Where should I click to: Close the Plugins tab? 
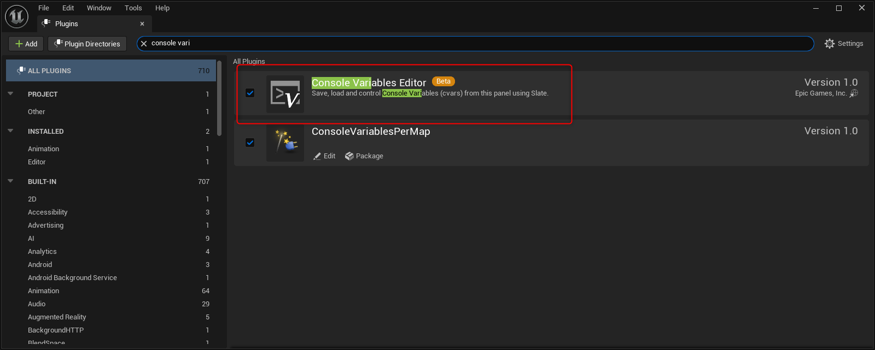click(142, 24)
